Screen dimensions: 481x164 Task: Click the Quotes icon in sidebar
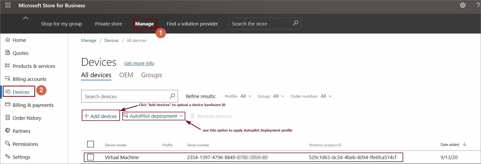coord(8,53)
